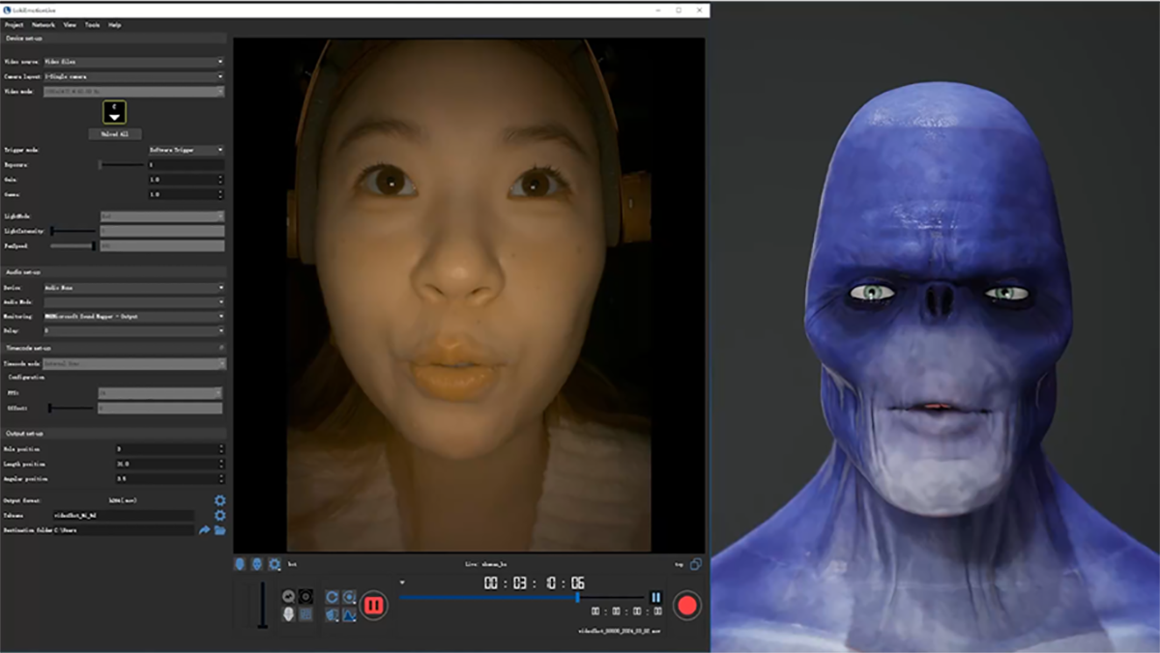Open the Tools menu
This screenshot has width=1160, height=653.
[x=92, y=24]
